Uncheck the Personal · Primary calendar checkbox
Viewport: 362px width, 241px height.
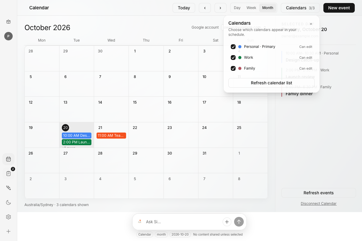(233, 47)
